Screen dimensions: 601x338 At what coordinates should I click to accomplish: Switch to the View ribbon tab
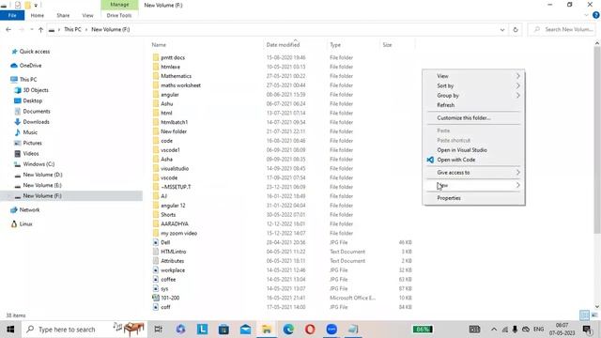87,15
